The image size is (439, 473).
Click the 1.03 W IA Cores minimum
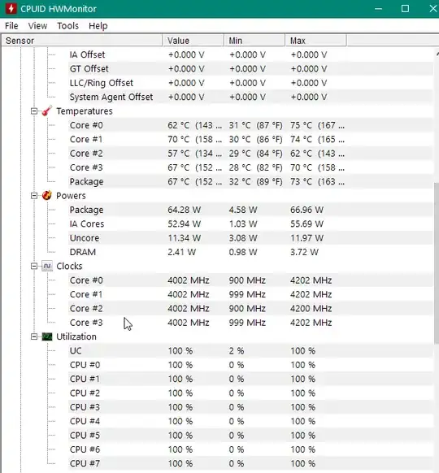point(243,223)
